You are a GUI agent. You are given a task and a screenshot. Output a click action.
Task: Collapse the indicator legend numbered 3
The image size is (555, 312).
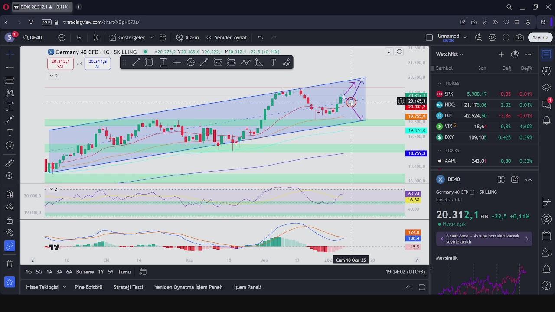pyautogui.click(x=53, y=75)
